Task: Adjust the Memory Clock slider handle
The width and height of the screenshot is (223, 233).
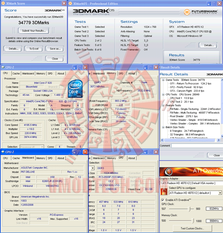Action: coord(193,221)
